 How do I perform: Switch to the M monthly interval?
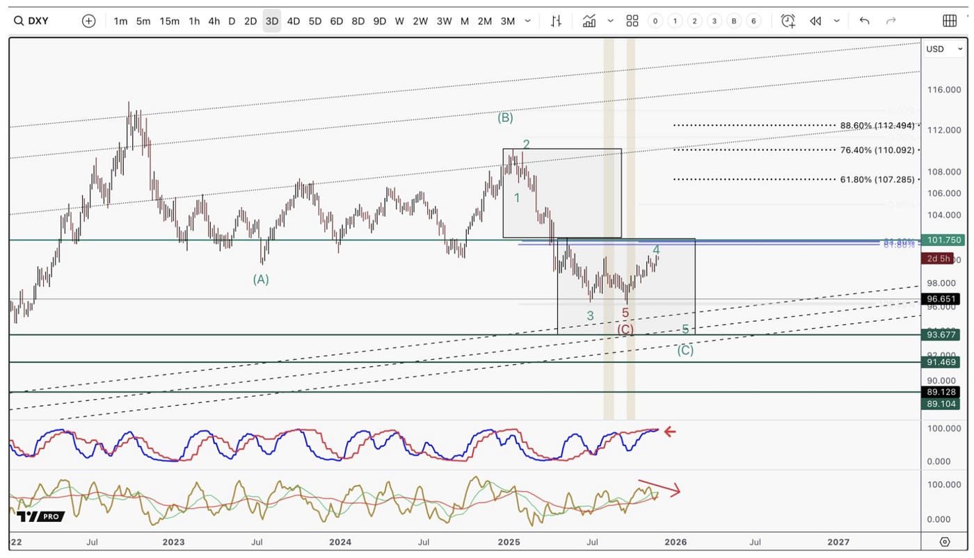tap(464, 21)
